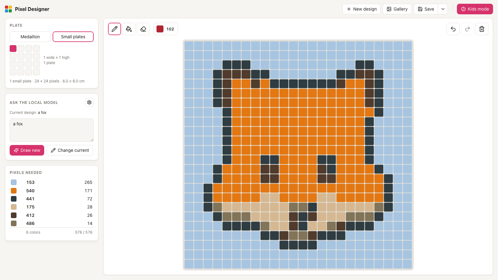Viewport: 498px width, 280px height.
Task: Click the redo arrow icon
Action: click(467, 29)
